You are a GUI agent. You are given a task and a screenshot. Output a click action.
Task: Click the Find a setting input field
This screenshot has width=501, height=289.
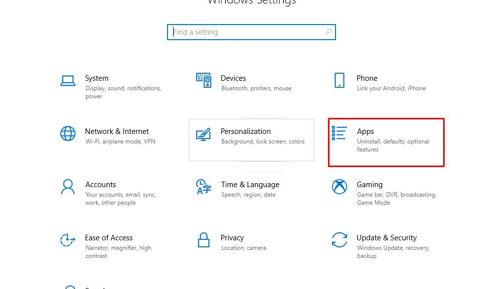[x=241, y=32]
